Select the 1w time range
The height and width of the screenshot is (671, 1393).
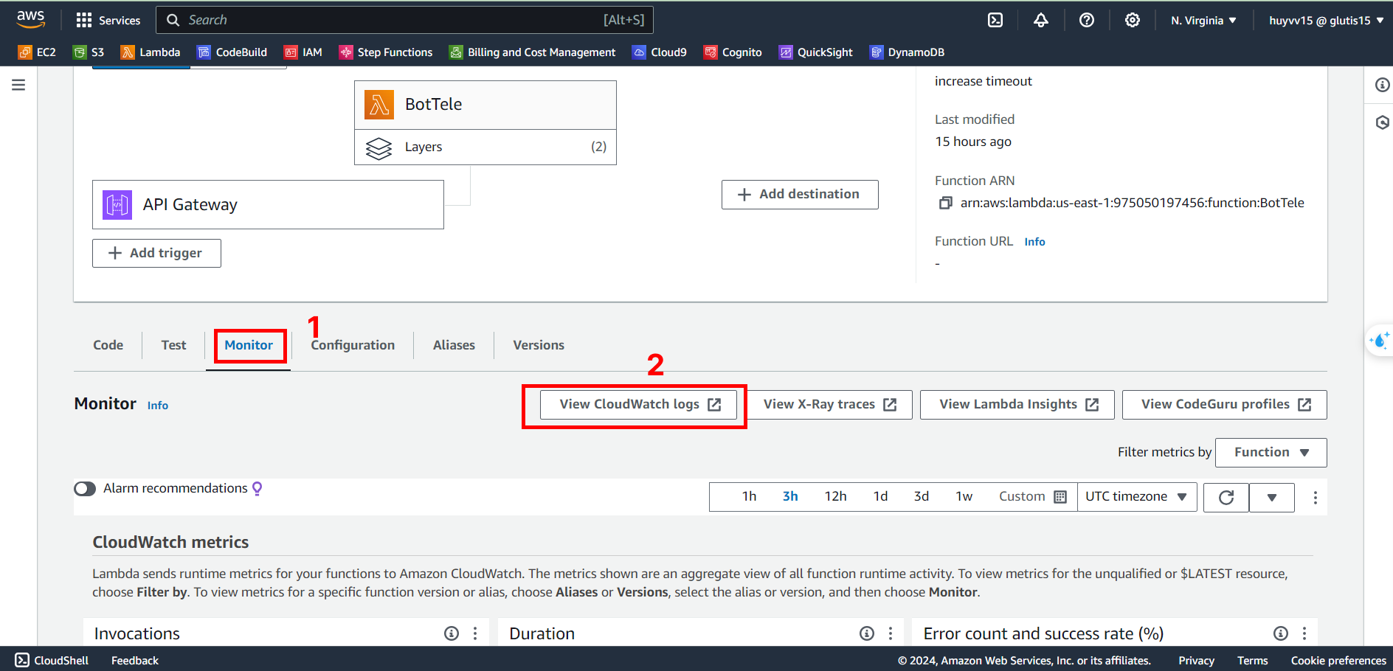(964, 496)
